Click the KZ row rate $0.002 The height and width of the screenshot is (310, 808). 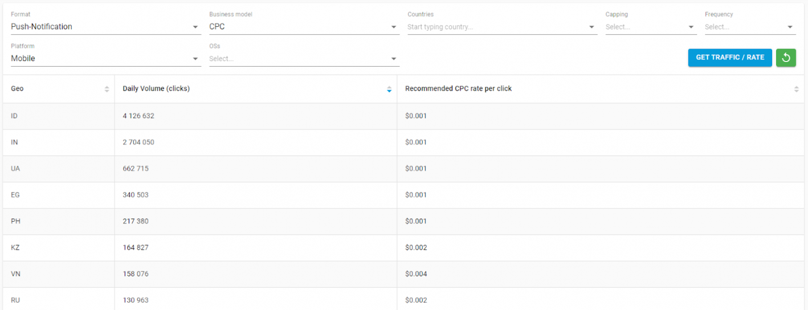pos(416,247)
